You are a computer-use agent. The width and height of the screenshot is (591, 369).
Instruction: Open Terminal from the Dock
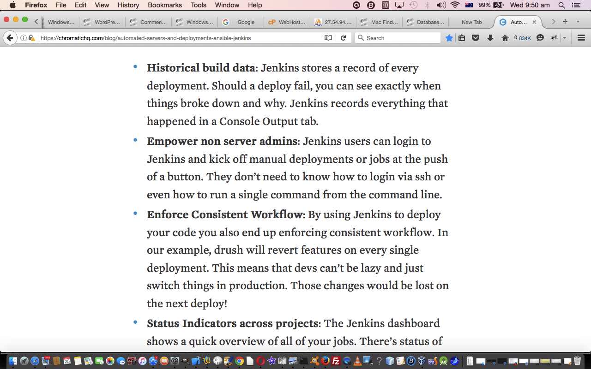(303, 361)
